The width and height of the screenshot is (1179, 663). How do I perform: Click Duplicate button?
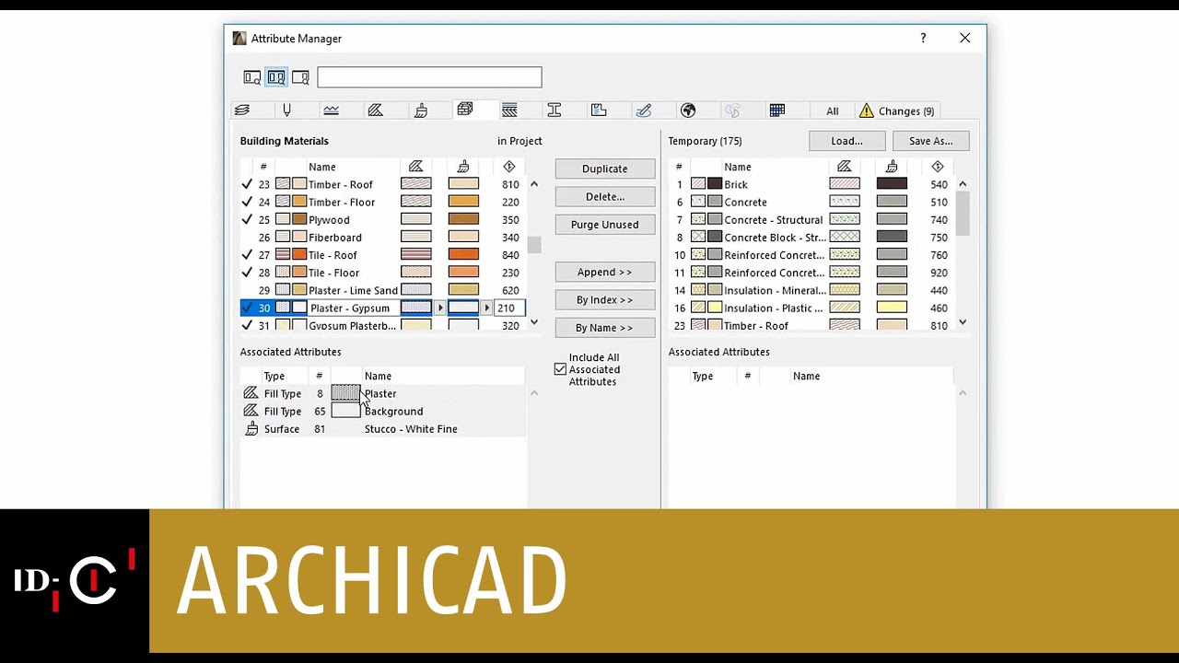pos(605,169)
